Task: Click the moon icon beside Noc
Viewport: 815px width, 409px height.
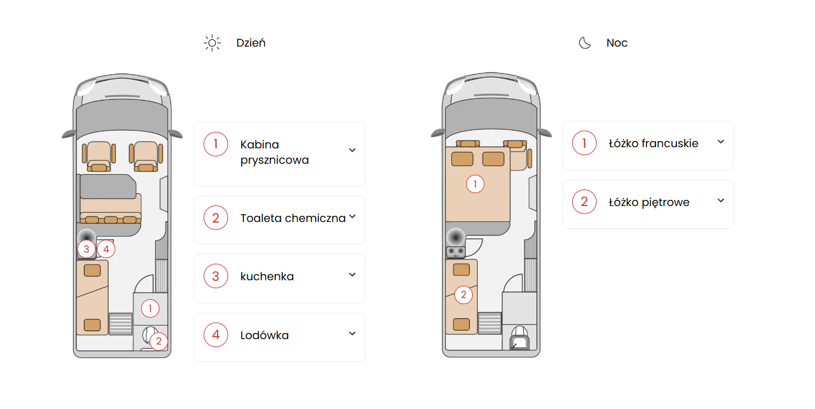Action: pyautogui.click(x=585, y=43)
